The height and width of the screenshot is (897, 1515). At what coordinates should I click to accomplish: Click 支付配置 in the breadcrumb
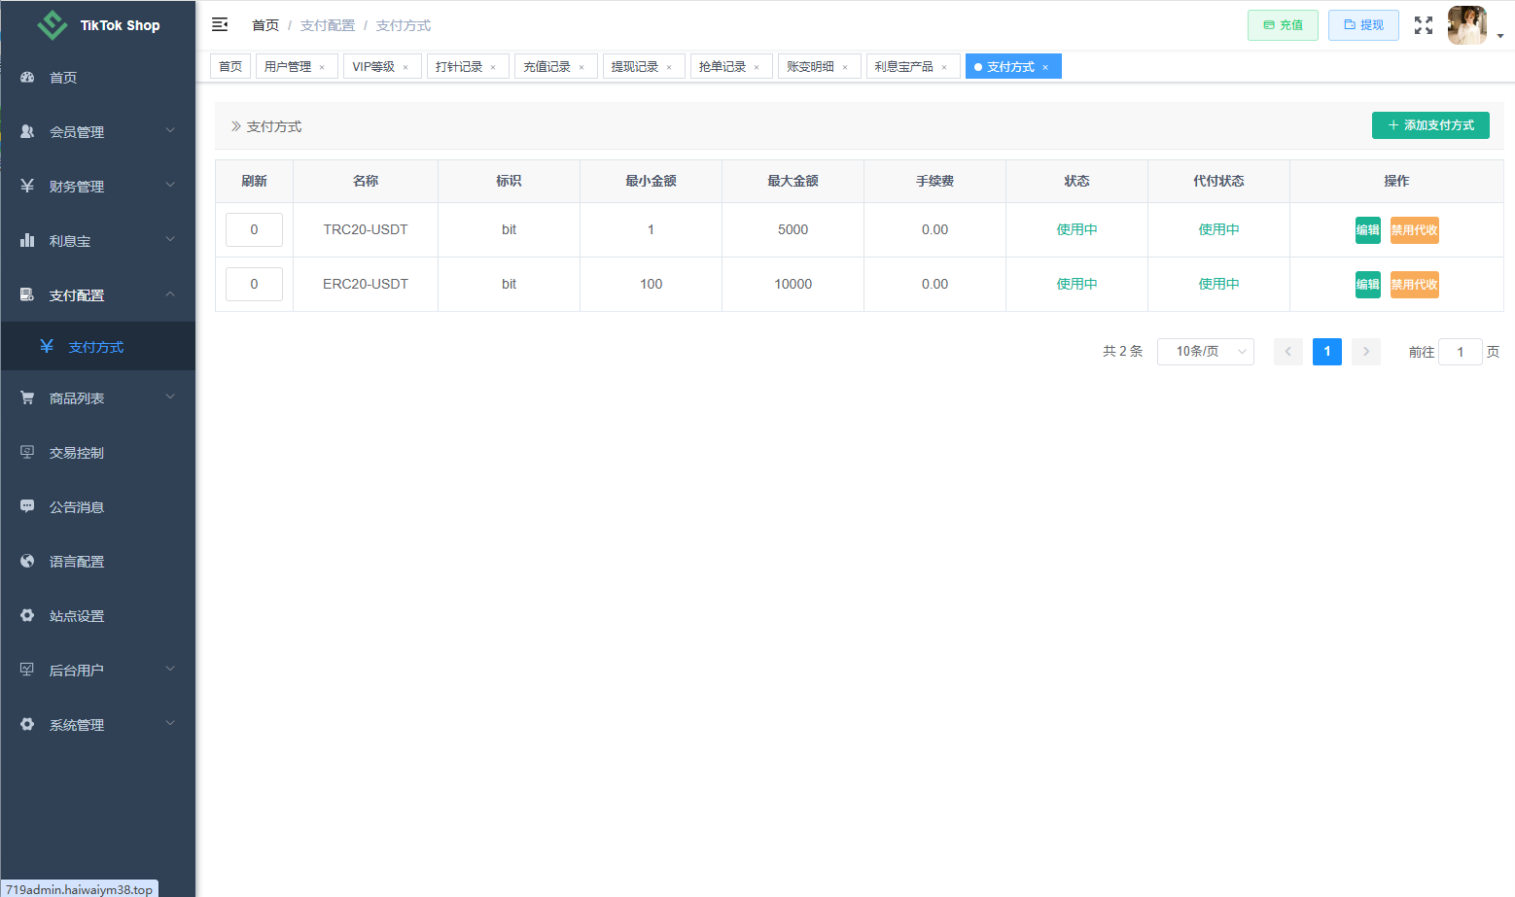click(328, 25)
